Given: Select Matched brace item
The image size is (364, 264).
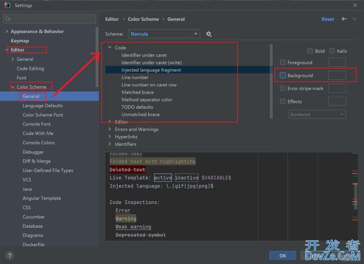Looking at the screenshot, I should (x=138, y=92).
